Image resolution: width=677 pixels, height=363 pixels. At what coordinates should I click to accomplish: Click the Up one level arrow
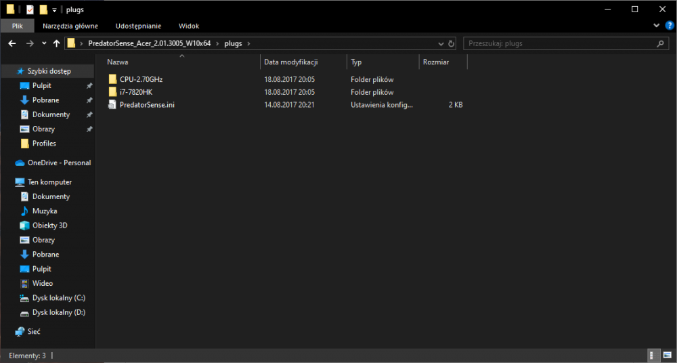(x=57, y=43)
